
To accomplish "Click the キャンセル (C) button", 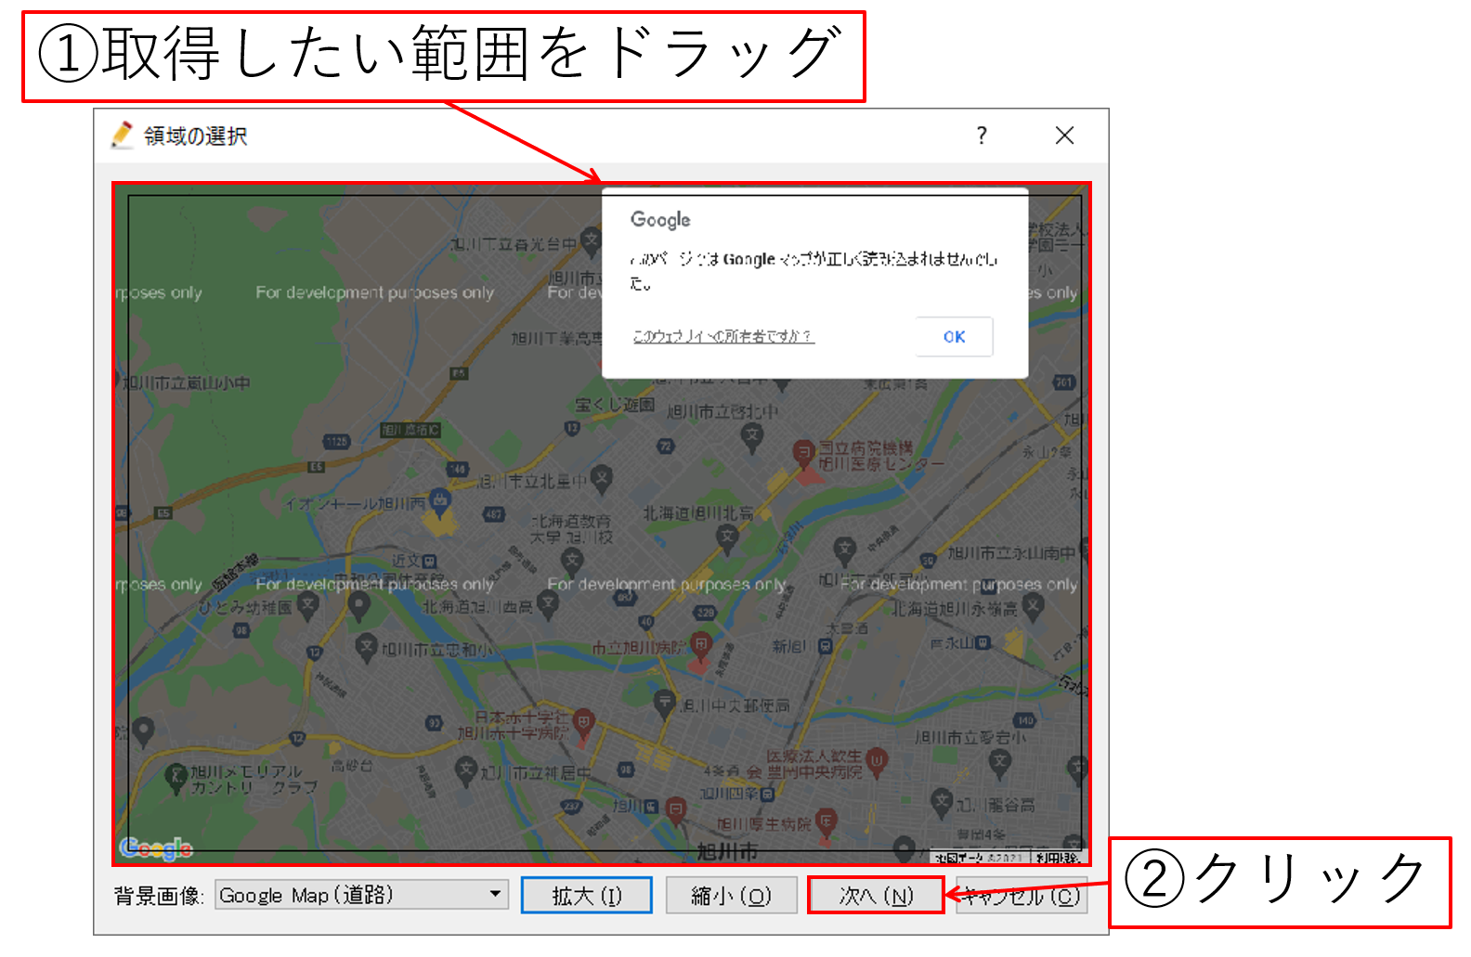I will (1022, 896).
